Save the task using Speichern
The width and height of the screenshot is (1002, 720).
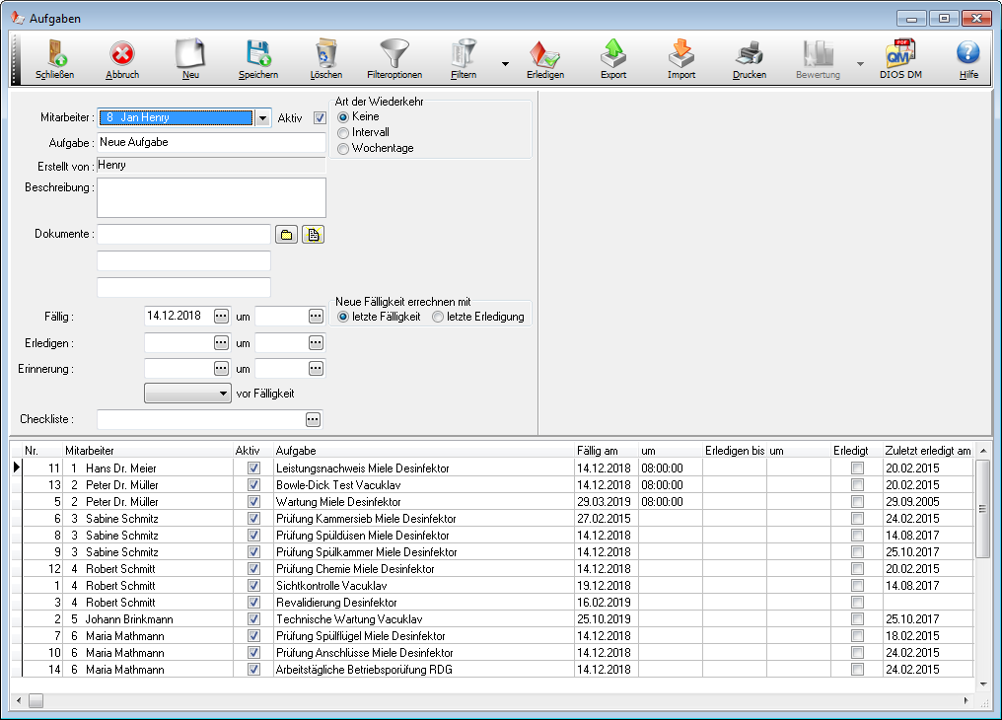point(257,54)
